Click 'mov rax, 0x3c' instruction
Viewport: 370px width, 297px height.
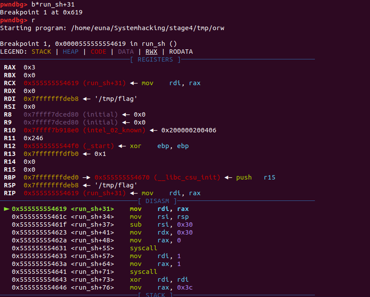coord(161,287)
